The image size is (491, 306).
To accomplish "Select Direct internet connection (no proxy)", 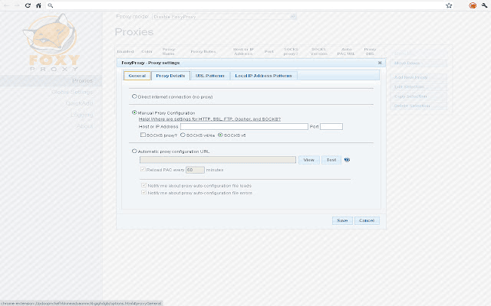I will pyautogui.click(x=134, y=96).
